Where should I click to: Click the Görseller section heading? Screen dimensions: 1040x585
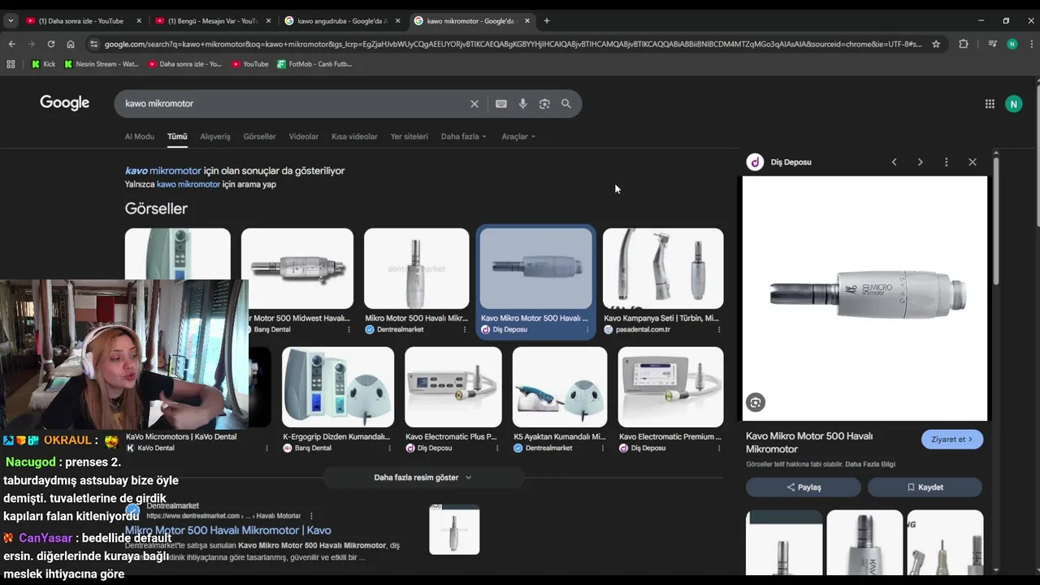[156, 209]
